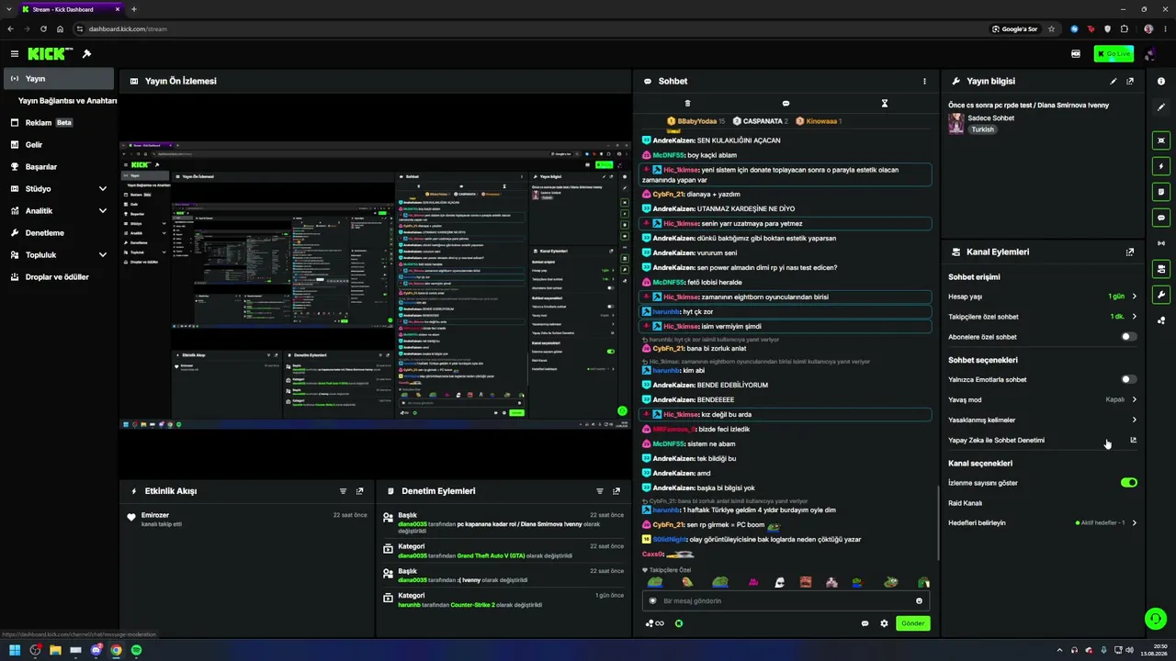This screenshot has width=1176, height=661.
Task: Open Windows Start menu
Action: 15,650
